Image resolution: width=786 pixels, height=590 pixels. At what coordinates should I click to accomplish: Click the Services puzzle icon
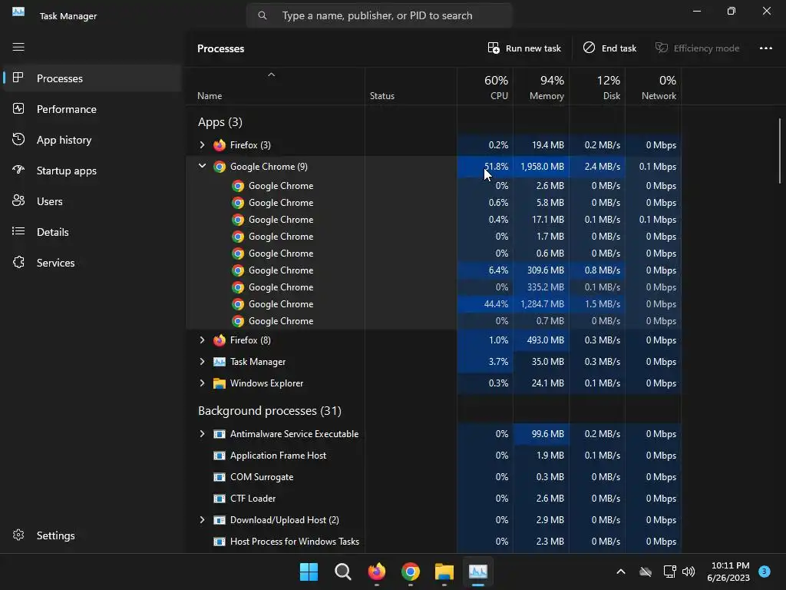pos(18,263)
